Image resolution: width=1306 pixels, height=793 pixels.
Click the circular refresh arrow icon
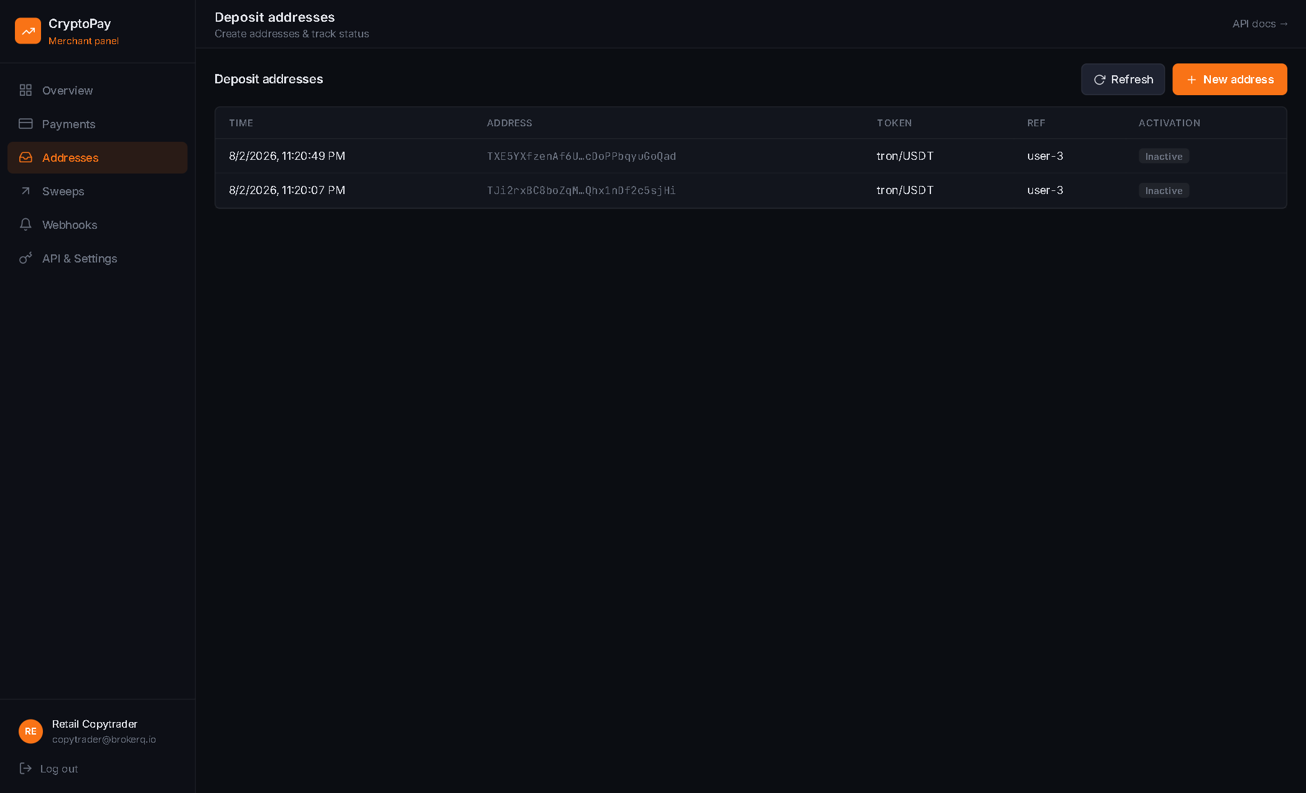click(x=1100, y=80)
